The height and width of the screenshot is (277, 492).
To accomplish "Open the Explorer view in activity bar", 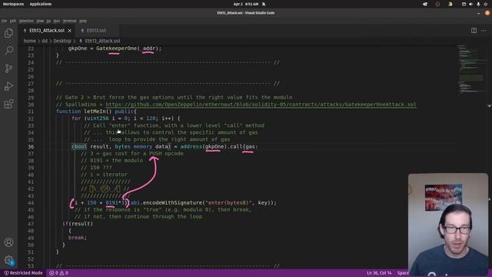I will [8, 33].
